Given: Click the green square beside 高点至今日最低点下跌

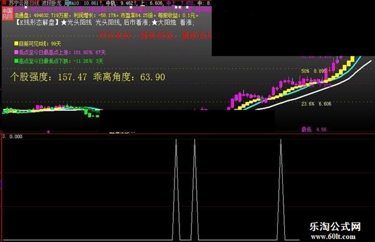Looking at the screenshot, I should click(x=16, y=61).
